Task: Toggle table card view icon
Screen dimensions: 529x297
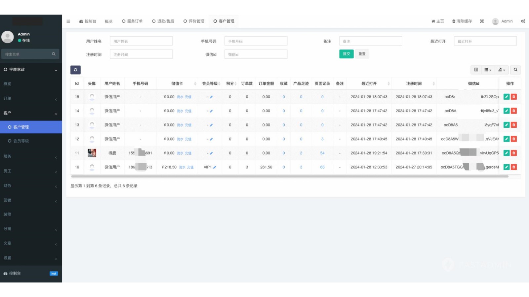Action: 476,70
